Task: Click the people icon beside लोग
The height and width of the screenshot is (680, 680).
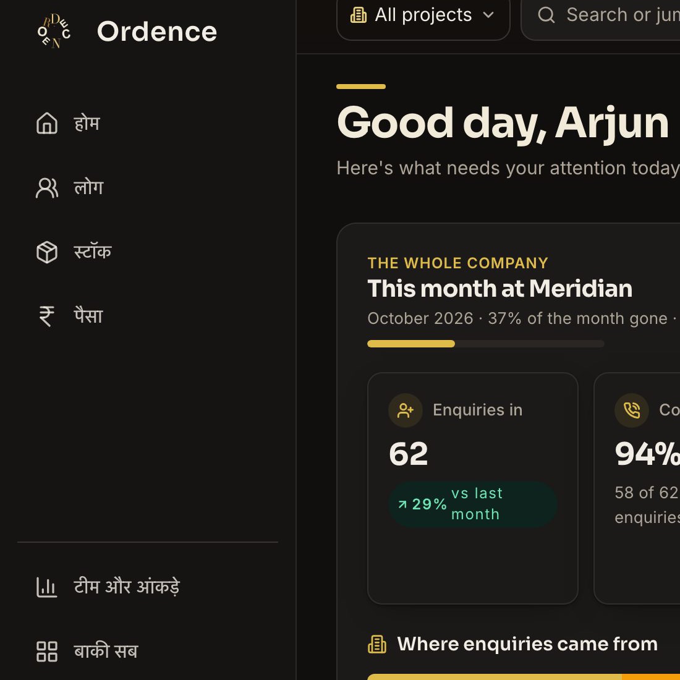Action: point(47,187)
